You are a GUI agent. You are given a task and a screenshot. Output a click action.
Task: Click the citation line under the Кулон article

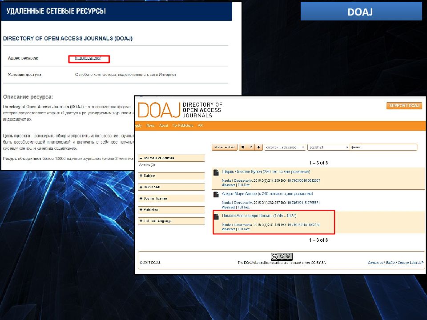point(271,180)
